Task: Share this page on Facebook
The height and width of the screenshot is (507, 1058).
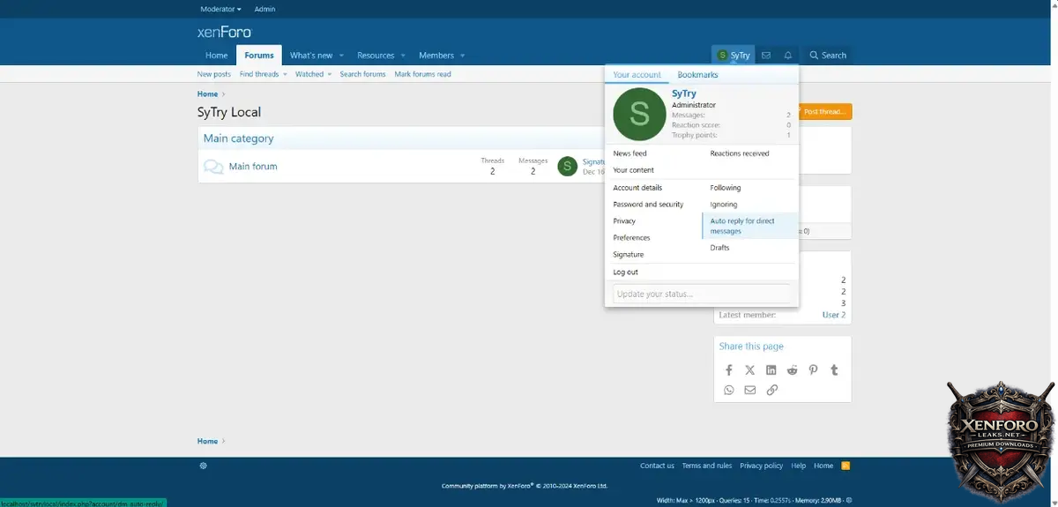Action: [728, 370]
